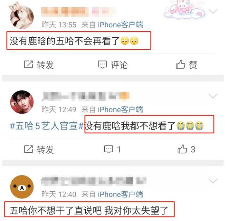Open the post text 五哈你不想干了直说吧
Viewport: 228px width, 221px height.
(56, 211)
